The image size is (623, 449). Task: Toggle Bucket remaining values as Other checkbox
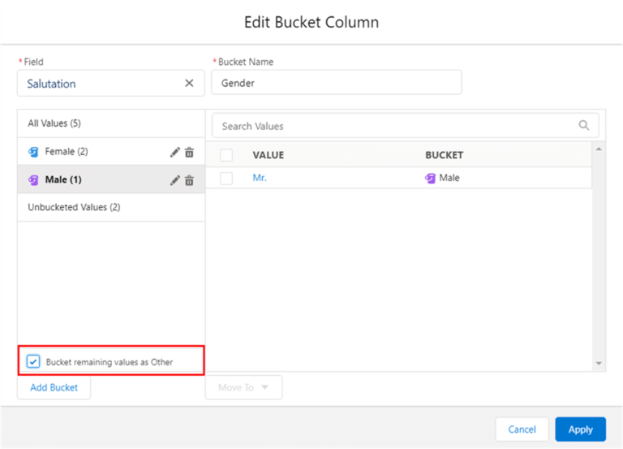[33, 361]
